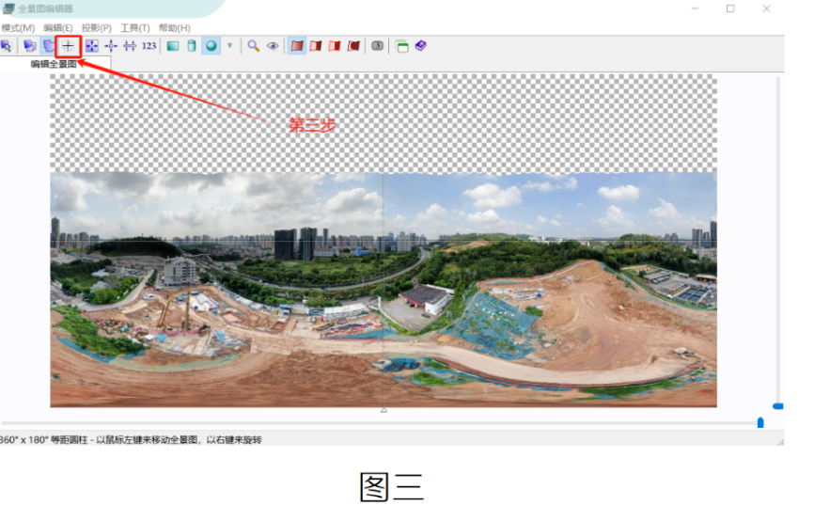Click the straighten horizon icon
The image size is (814, 521).
130,46
